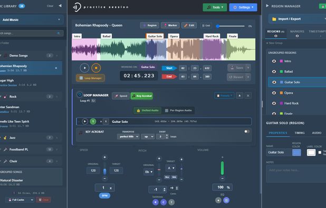The image size is (326, 208).
Task: Switch to the Timing tab
Action: click(300, 133)
